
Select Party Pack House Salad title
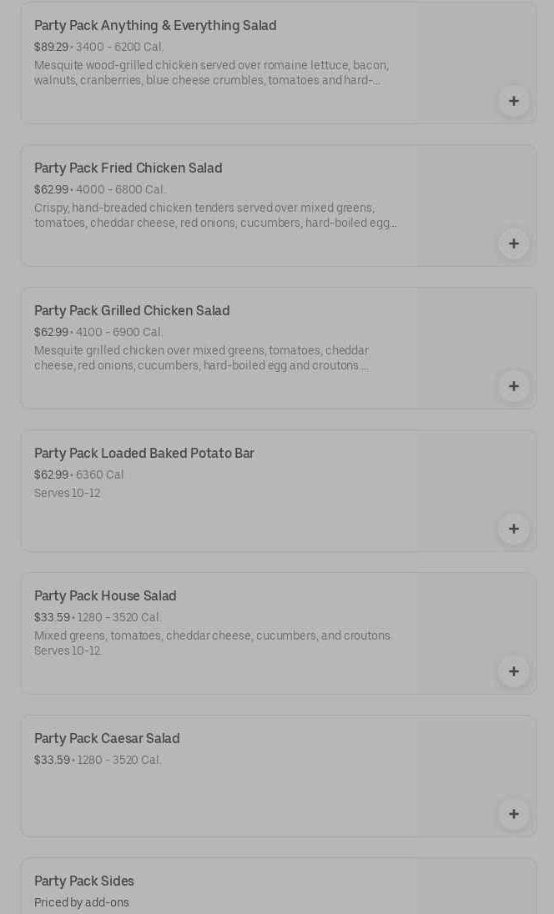105,596
